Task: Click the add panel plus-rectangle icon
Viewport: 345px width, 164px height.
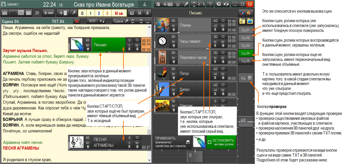Action: click(63, 13)
